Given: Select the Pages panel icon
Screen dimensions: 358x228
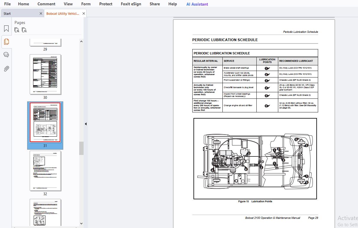Looking at the screenshot, I should coord(6,42).
